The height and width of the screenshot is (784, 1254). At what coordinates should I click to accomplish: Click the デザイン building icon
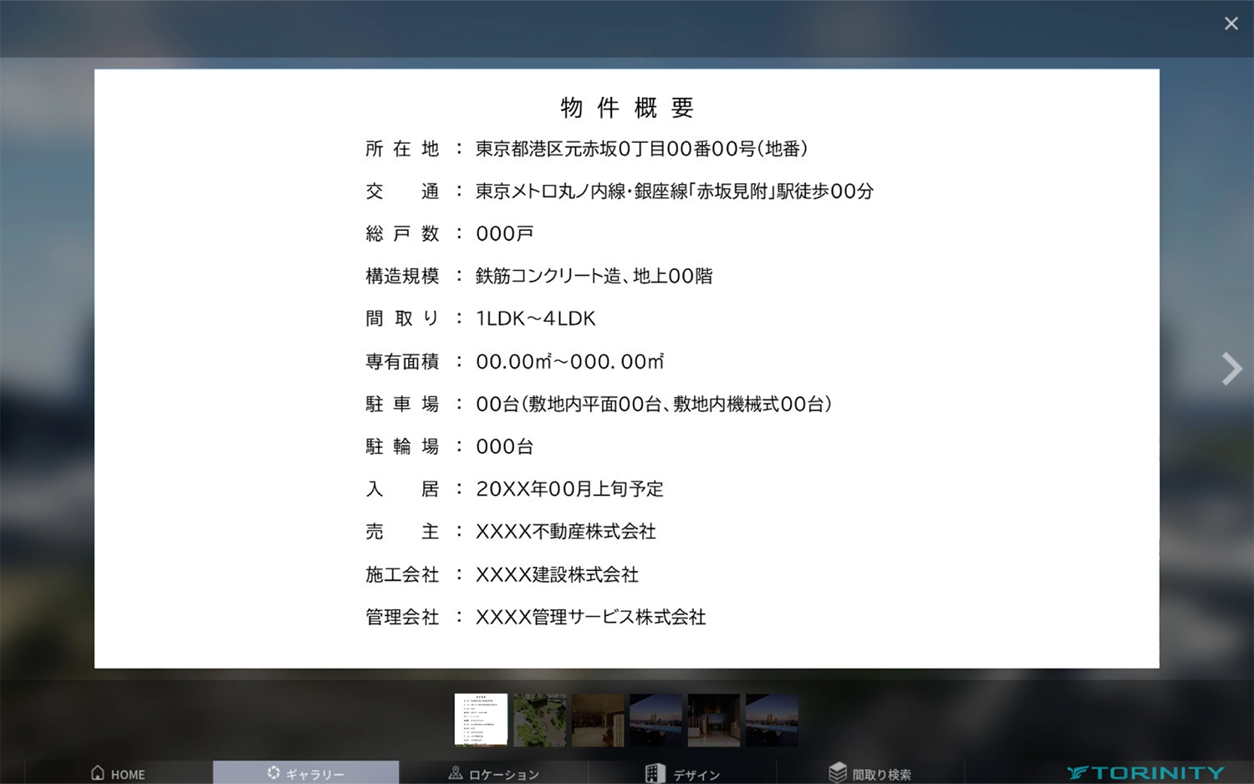(x=655, y=772)
